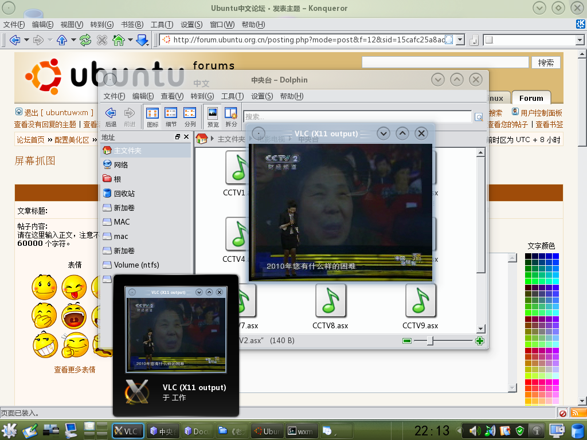
Task: Expand URL address bar history dropdown
Action: coord(460,40)
